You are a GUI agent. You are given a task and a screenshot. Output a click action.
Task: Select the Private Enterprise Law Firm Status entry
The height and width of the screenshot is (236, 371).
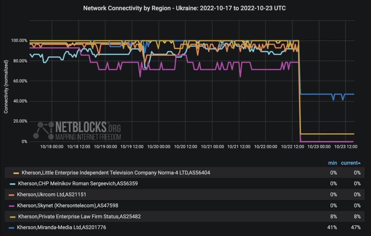(79, 216)
